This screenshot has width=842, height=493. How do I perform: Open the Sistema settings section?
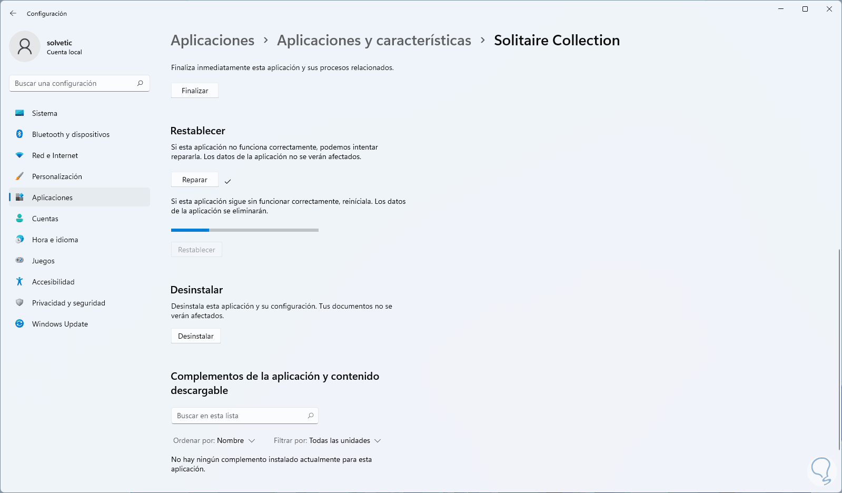coord(80,113)
